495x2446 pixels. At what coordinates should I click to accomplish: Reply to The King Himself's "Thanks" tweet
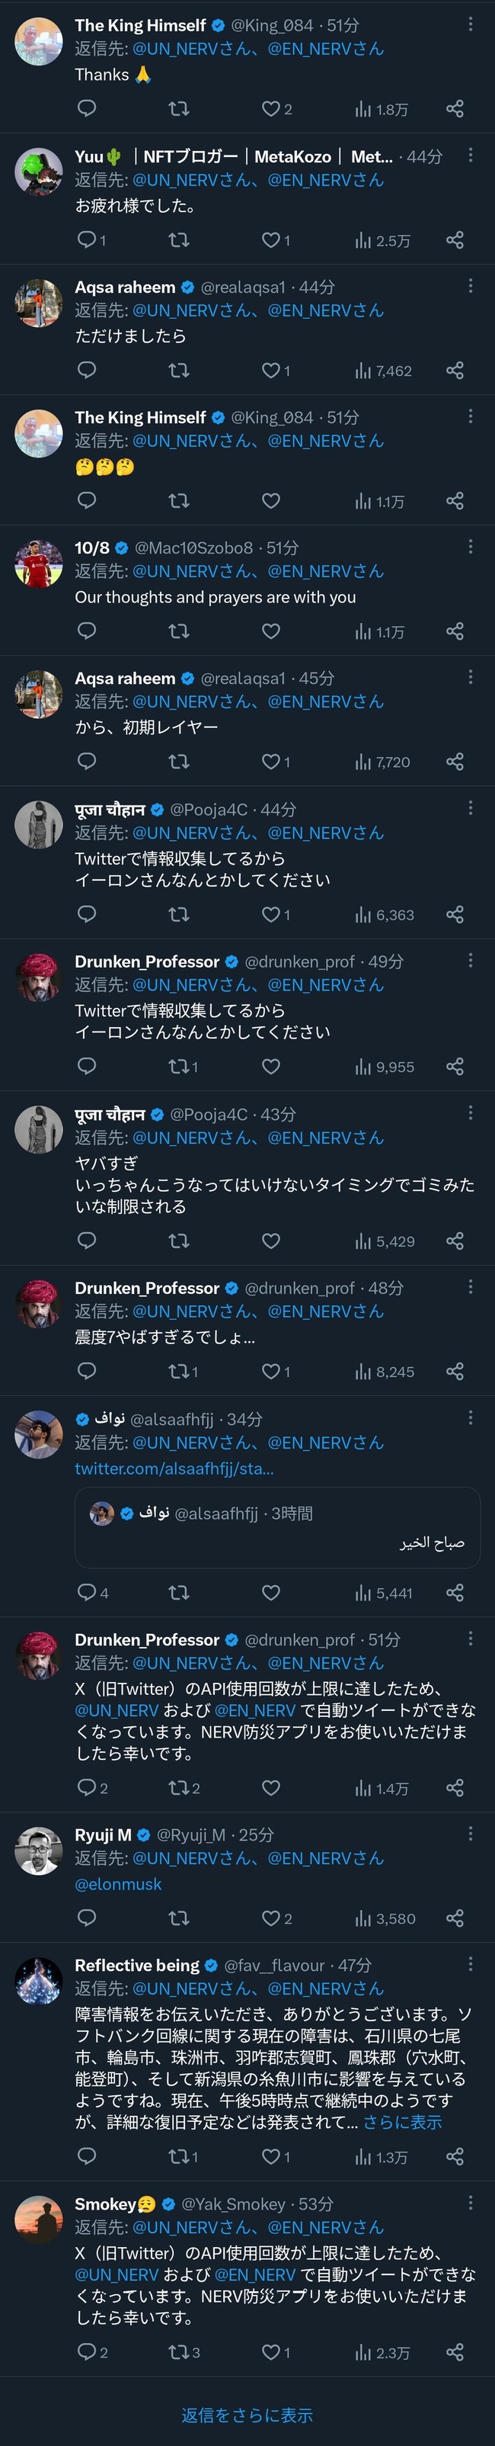pos(86,108)
